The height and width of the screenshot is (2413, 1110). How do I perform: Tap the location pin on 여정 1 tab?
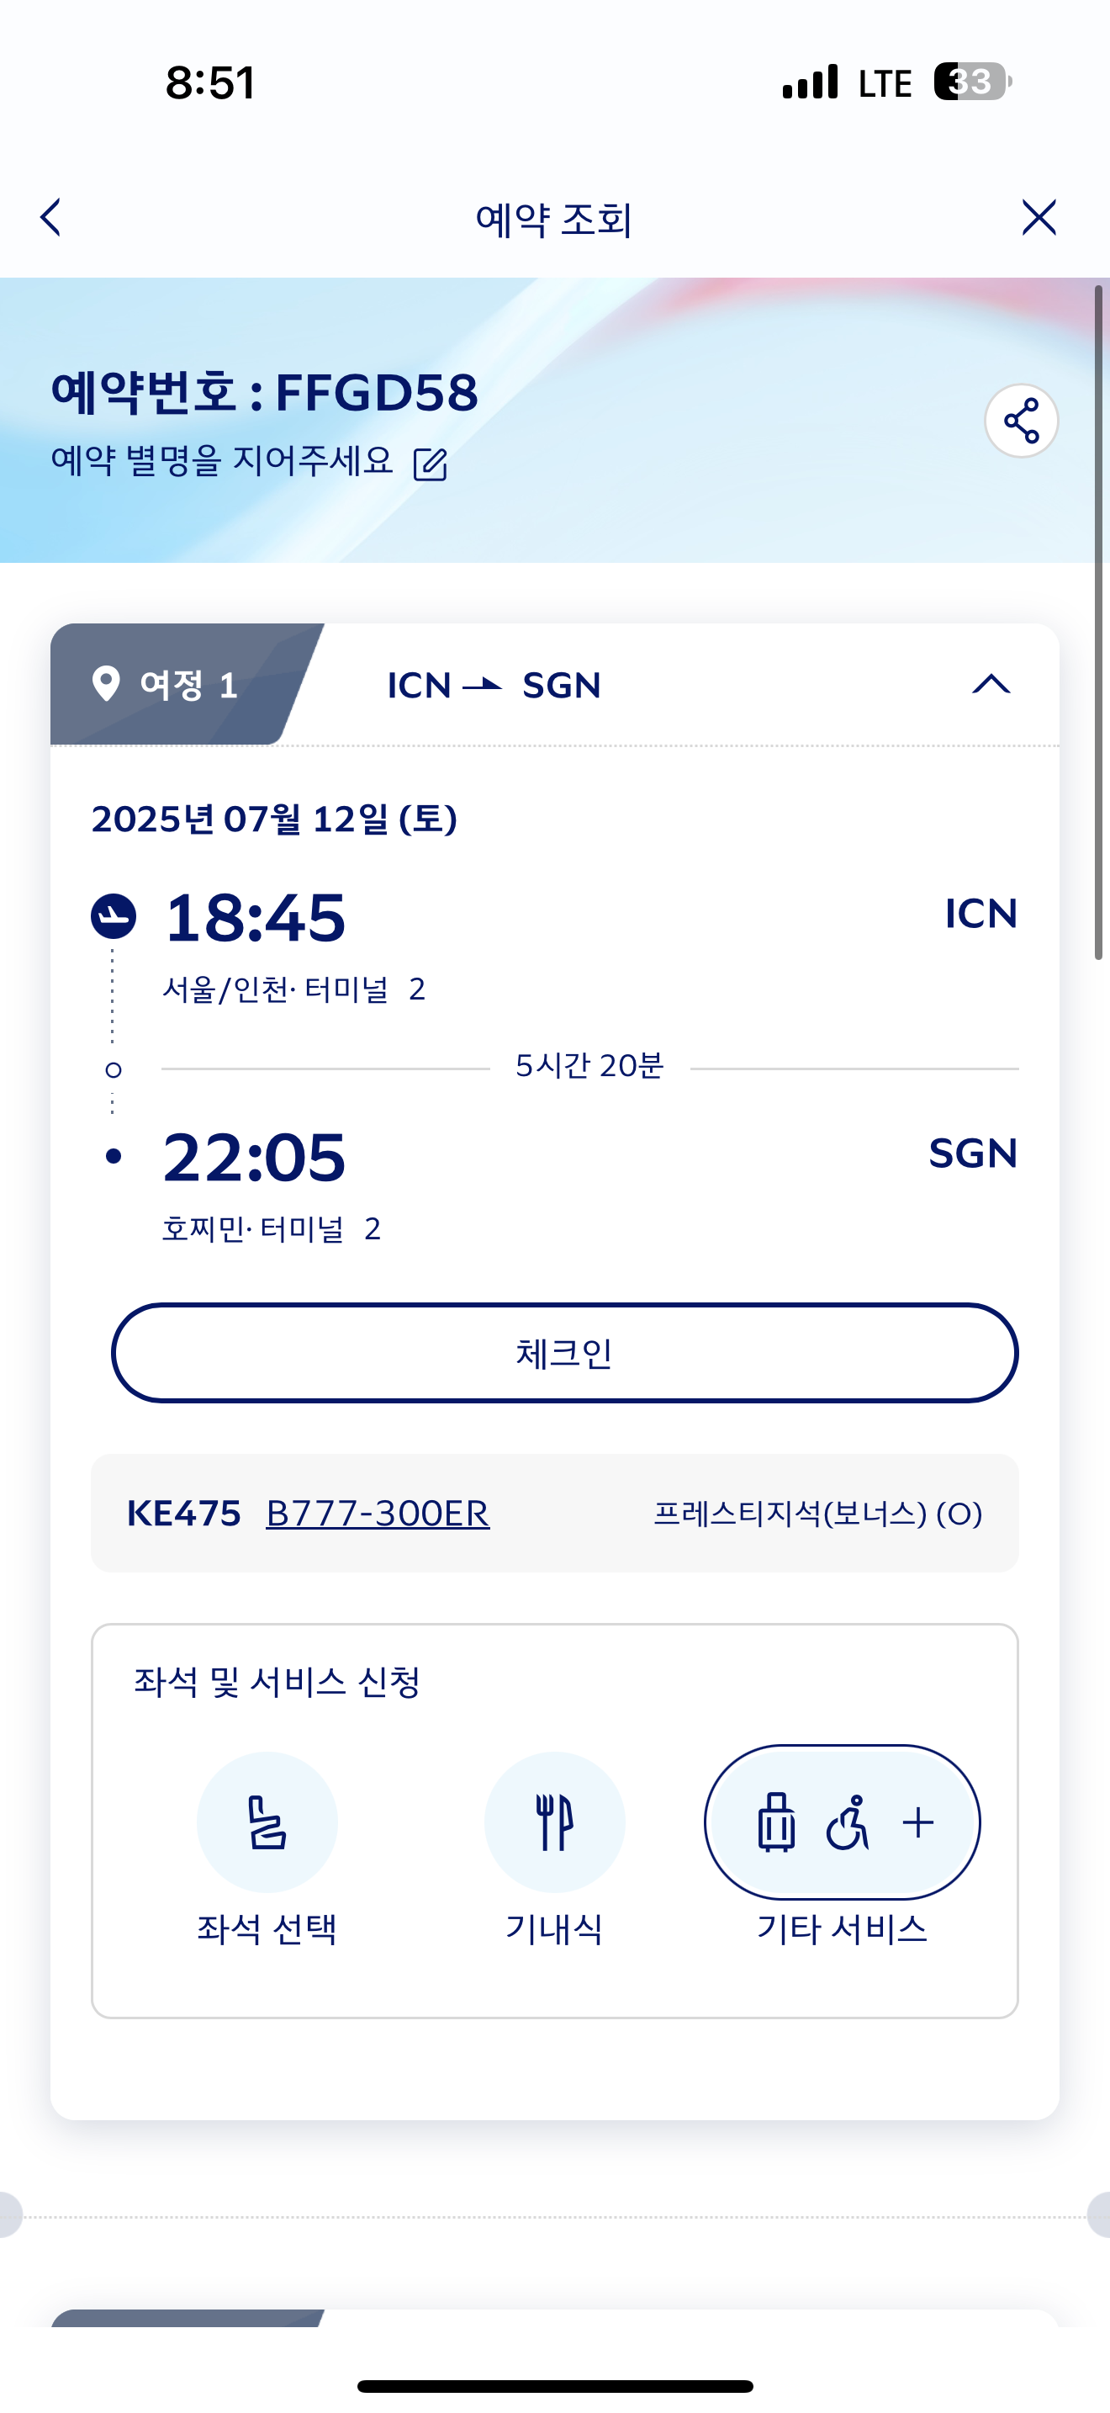pos(107,684)
